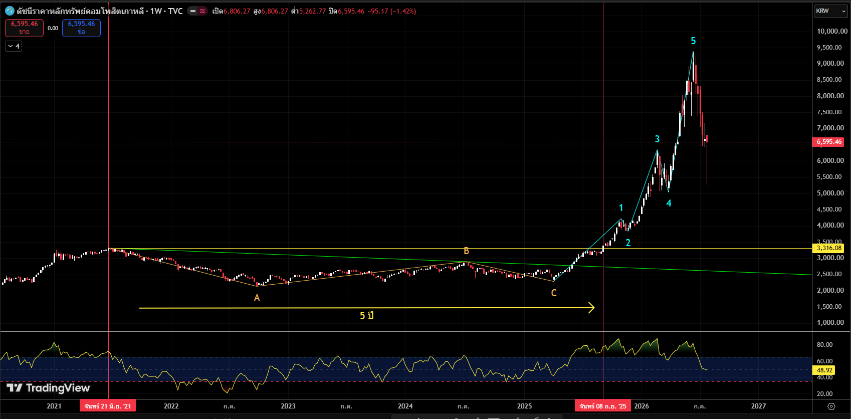This screenshot has width=851, height=419.
Task: Click the blue ซื้อ buy button
Action: coord(81,28)
